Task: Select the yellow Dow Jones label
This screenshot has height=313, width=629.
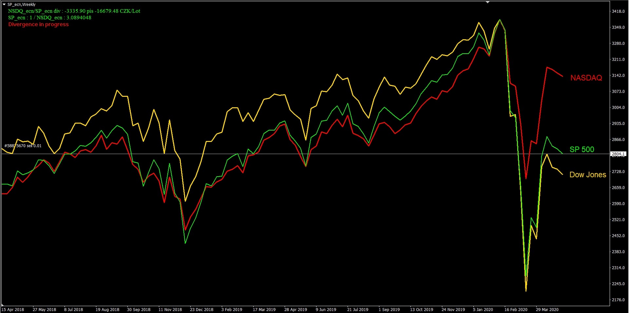Action: (588, 175)
